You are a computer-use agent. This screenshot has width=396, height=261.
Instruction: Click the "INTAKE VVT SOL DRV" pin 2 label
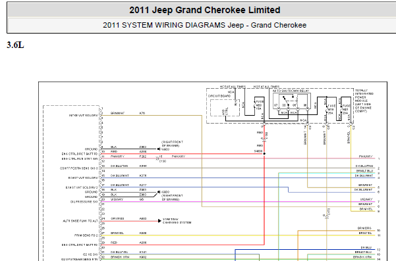83,116
